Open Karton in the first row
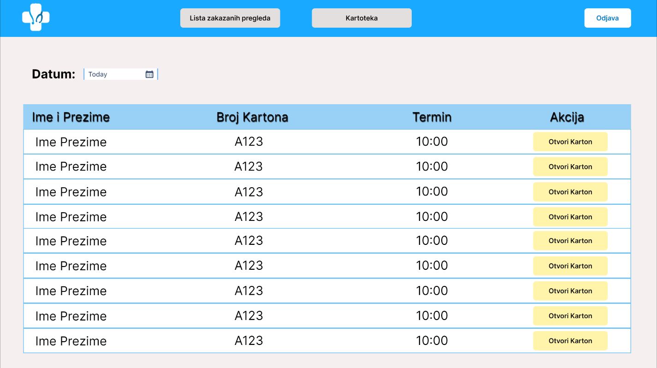The image size is (657, 368). click(570, 142)
